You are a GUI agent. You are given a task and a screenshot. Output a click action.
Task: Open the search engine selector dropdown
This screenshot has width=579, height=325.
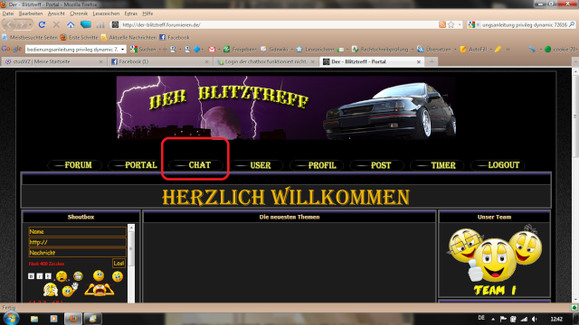473,24
